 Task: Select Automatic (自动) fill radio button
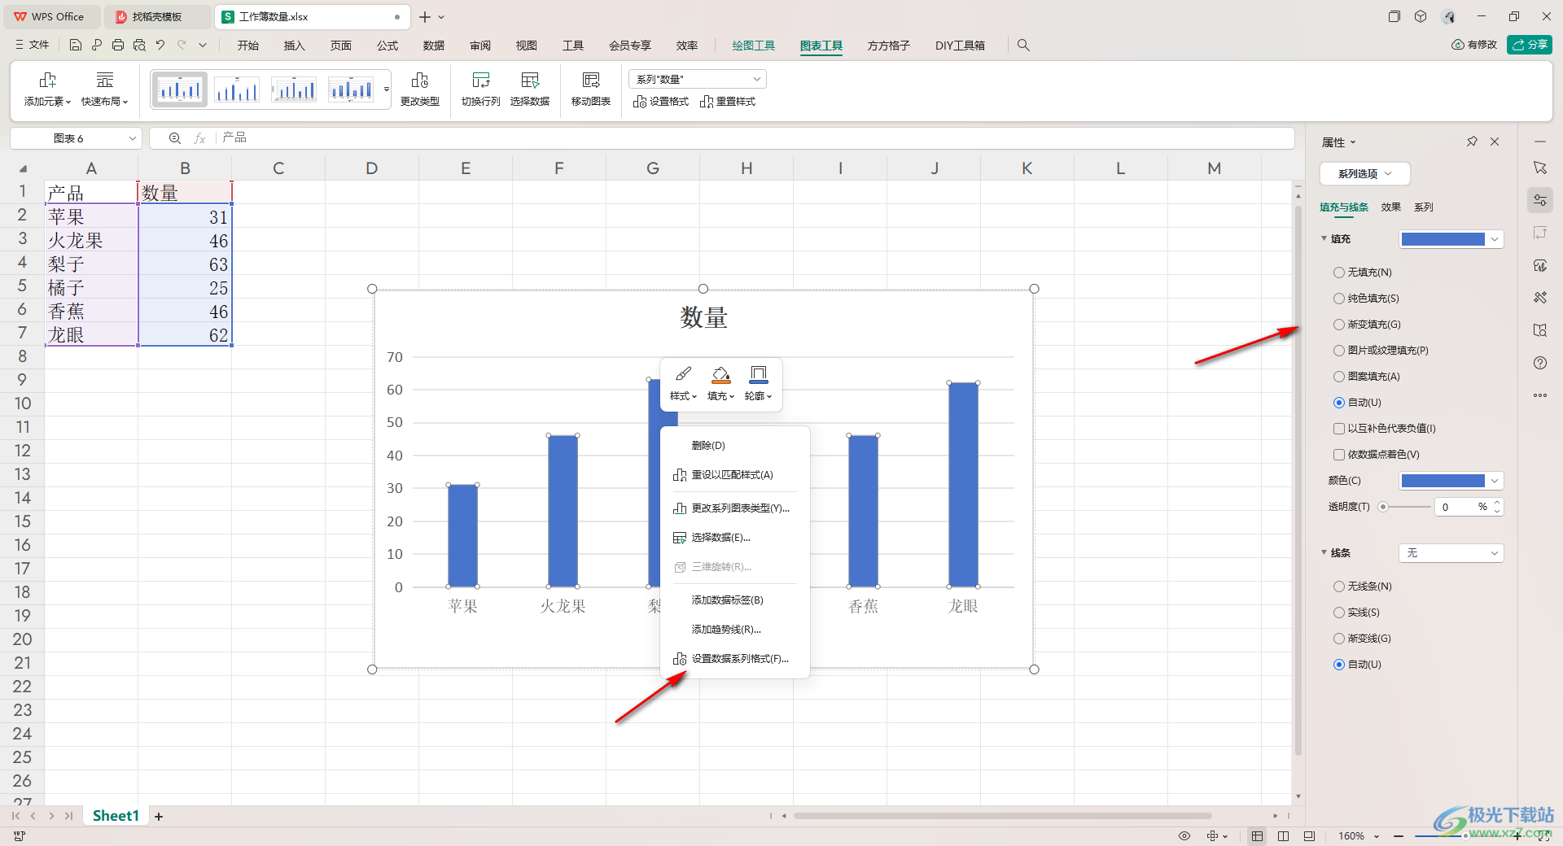[x=1338, y=403]
